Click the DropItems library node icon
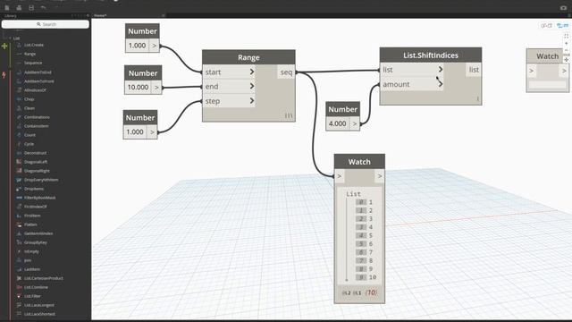 [x=19, y=189]
